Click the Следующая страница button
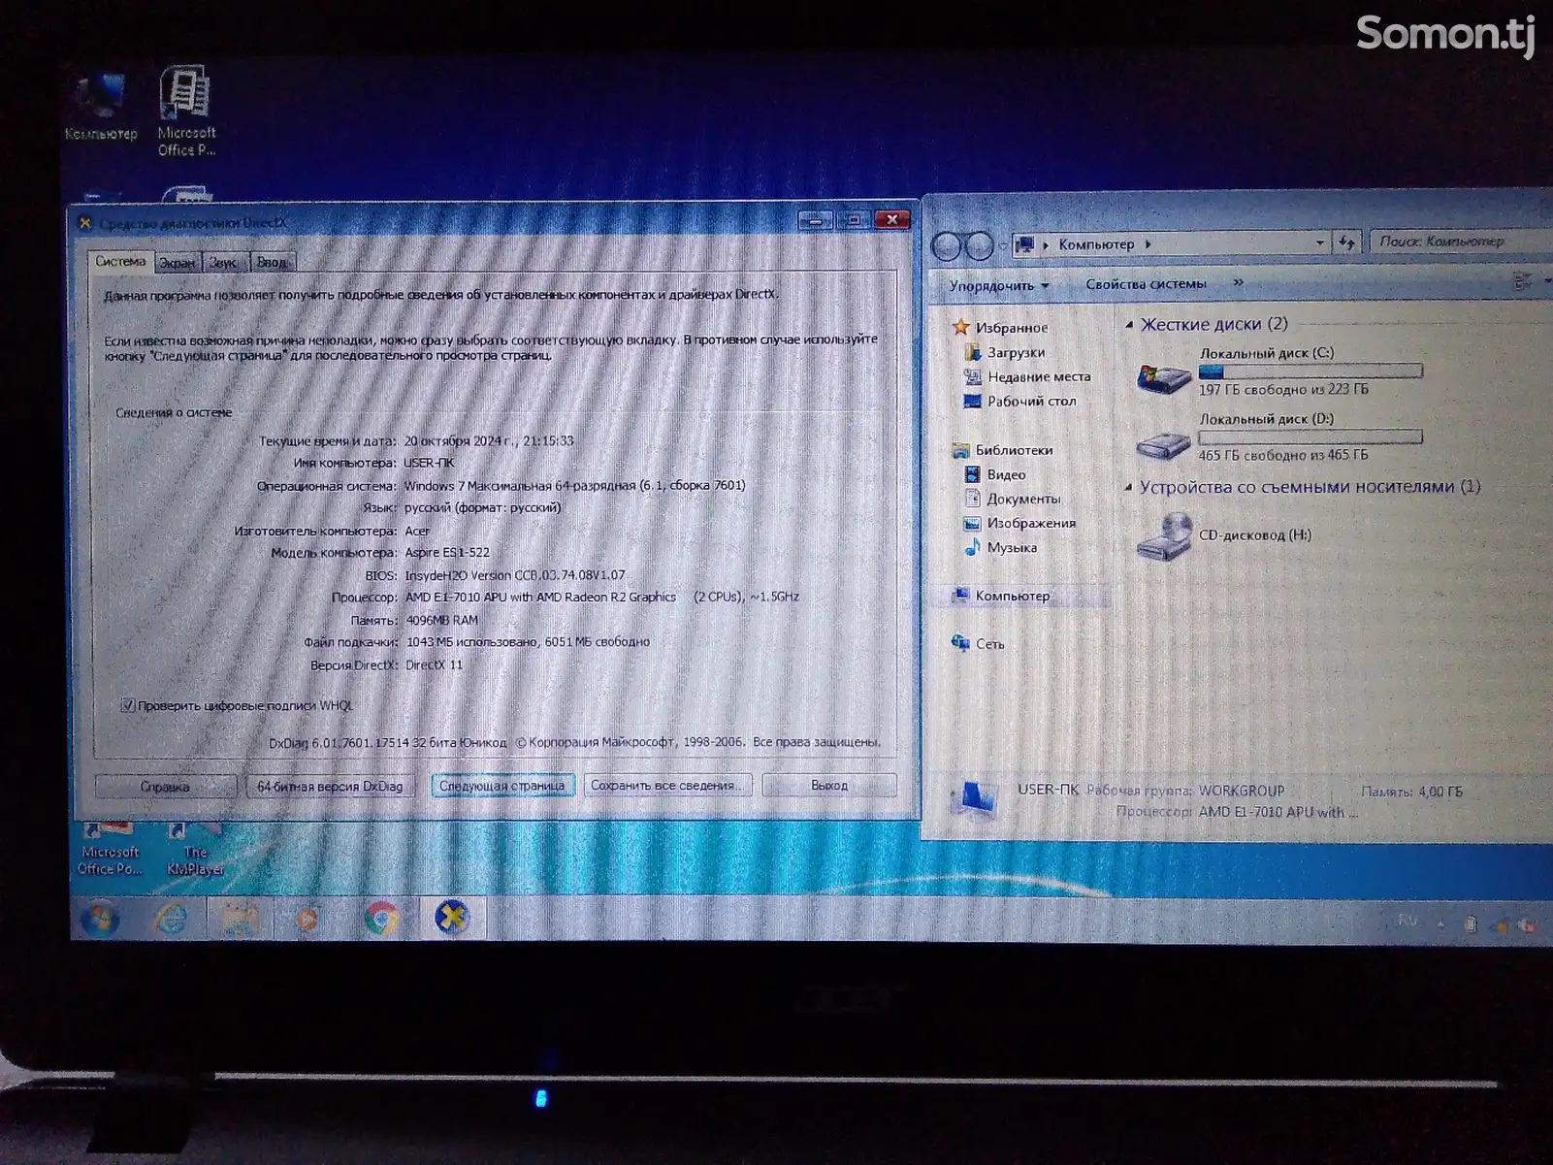The height and width of the screenshot is (1165, 1553). tap(501, 786)
